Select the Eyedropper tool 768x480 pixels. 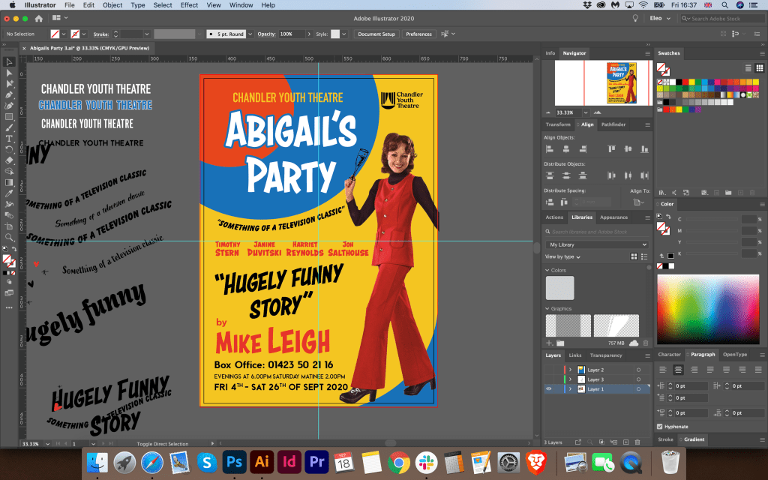(10, 193)
